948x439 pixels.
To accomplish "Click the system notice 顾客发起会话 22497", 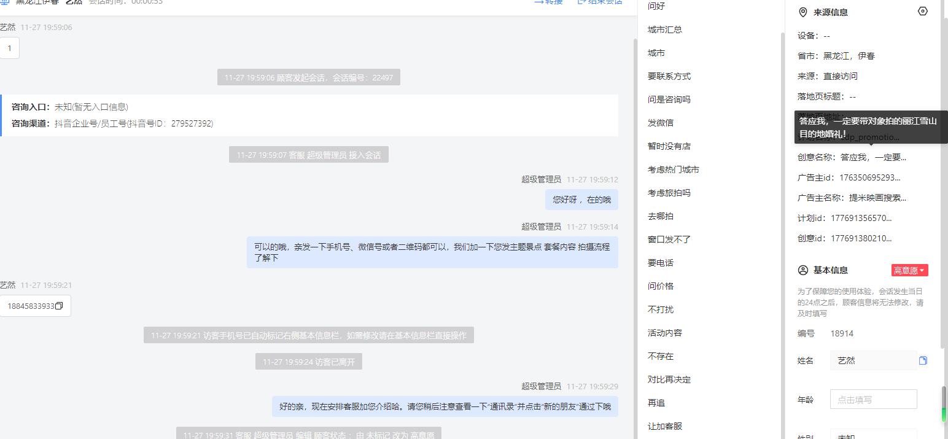I will click(309, 77).
